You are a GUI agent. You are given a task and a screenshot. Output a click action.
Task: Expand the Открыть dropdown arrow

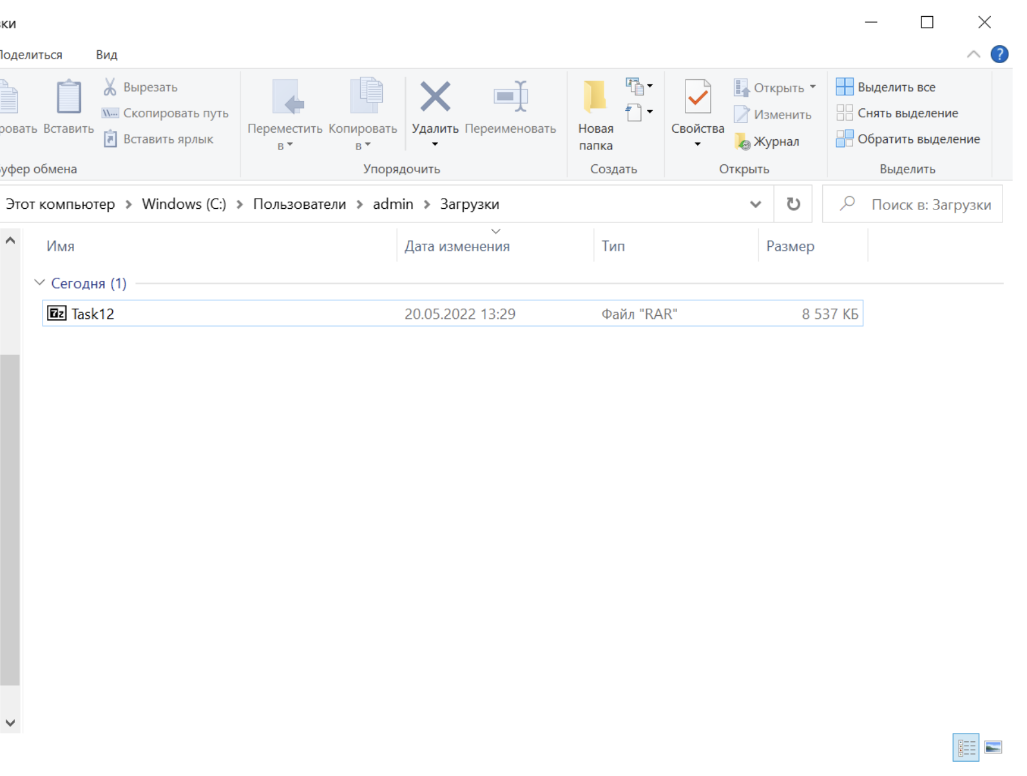point(813,87)
